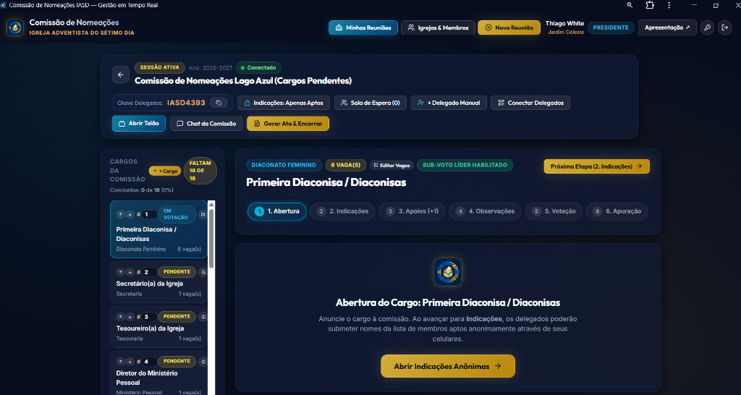Viewport: 741px width, 395px height.
Task: Click the DIACONATO FEMININO tag
Action: [284, 166]
